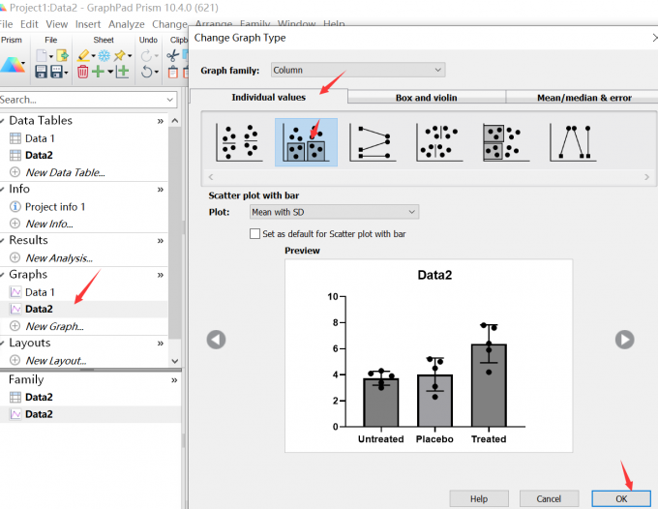This screenshot has width=658, height=509.
Task: Open the highlighter color dropdown arrow
Action: [93, 56]
